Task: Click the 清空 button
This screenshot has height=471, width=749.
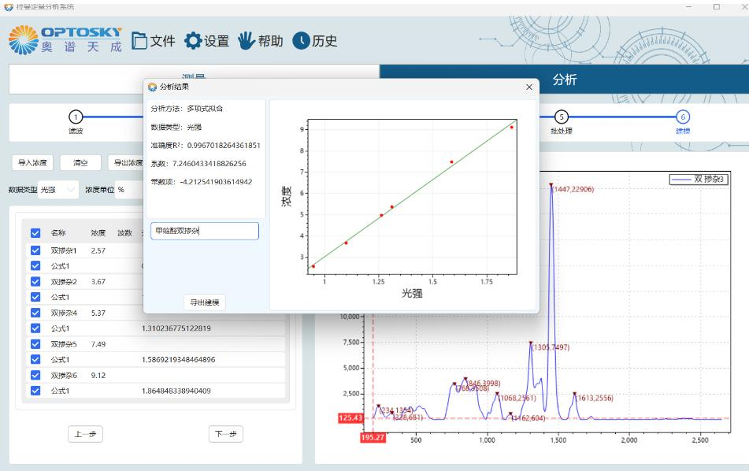Action: [x=80, y=163]
